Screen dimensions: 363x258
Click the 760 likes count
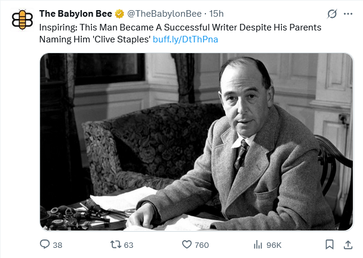pyautogui.click(x=202, y=244)
